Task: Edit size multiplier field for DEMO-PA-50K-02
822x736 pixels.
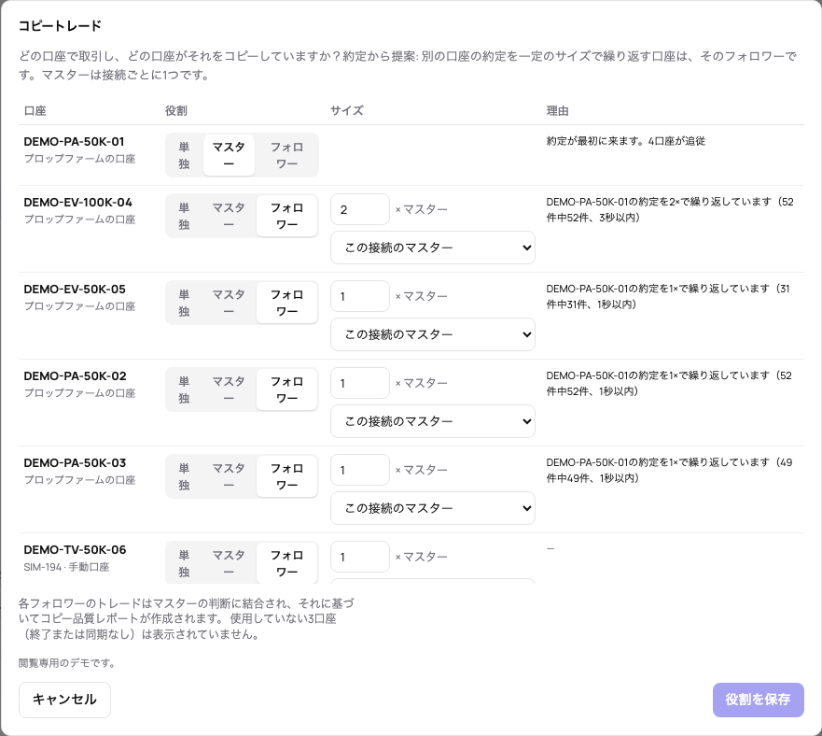Action: (360, 383)
